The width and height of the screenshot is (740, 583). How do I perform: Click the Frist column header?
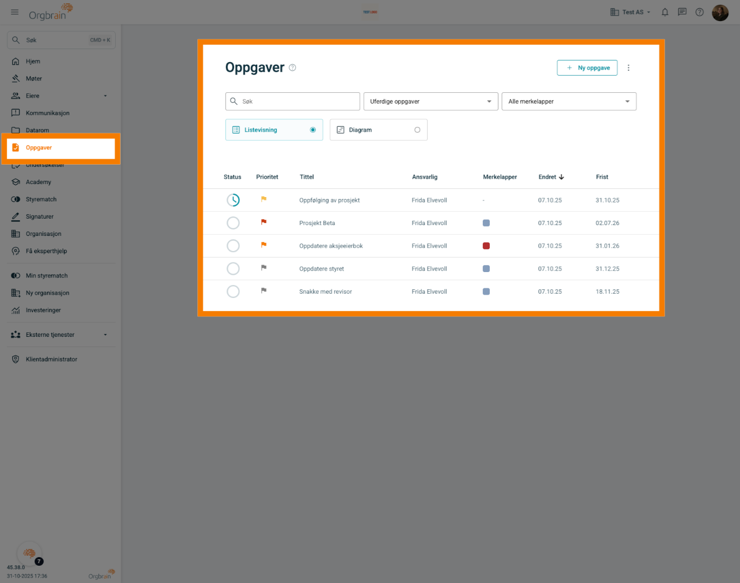point(602,177)
